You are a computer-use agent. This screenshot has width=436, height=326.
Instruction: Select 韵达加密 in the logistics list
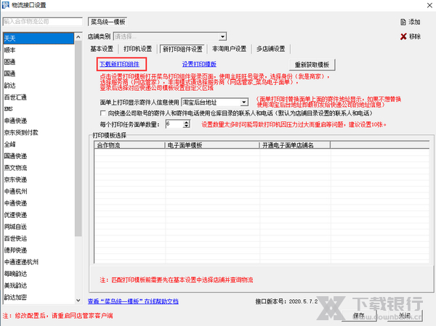39,297
